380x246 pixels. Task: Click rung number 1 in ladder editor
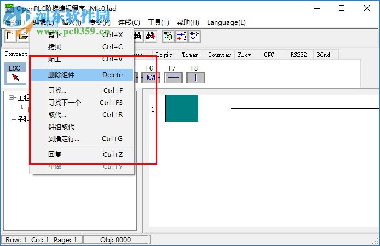153,109
